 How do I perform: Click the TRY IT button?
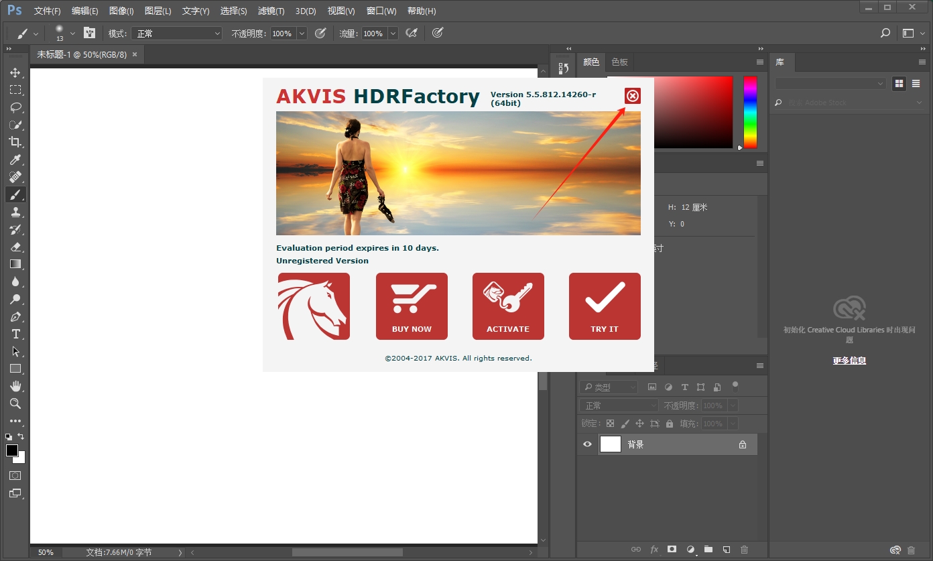(605, 306)
